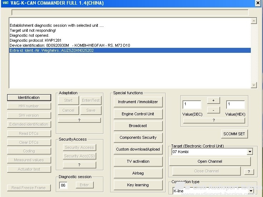The height and width of the screenshot is (197, 263).
Task: Click the Measured values button
Action: [x=29, y=160]
